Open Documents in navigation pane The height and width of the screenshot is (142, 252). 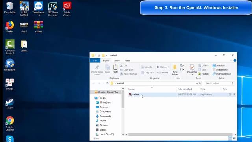(104, 112)
